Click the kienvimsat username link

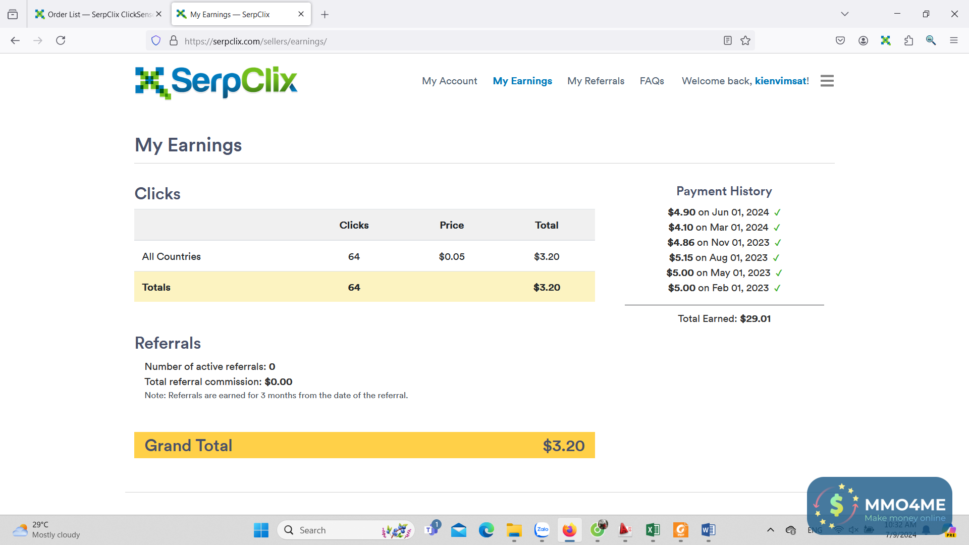pos(780,81)
